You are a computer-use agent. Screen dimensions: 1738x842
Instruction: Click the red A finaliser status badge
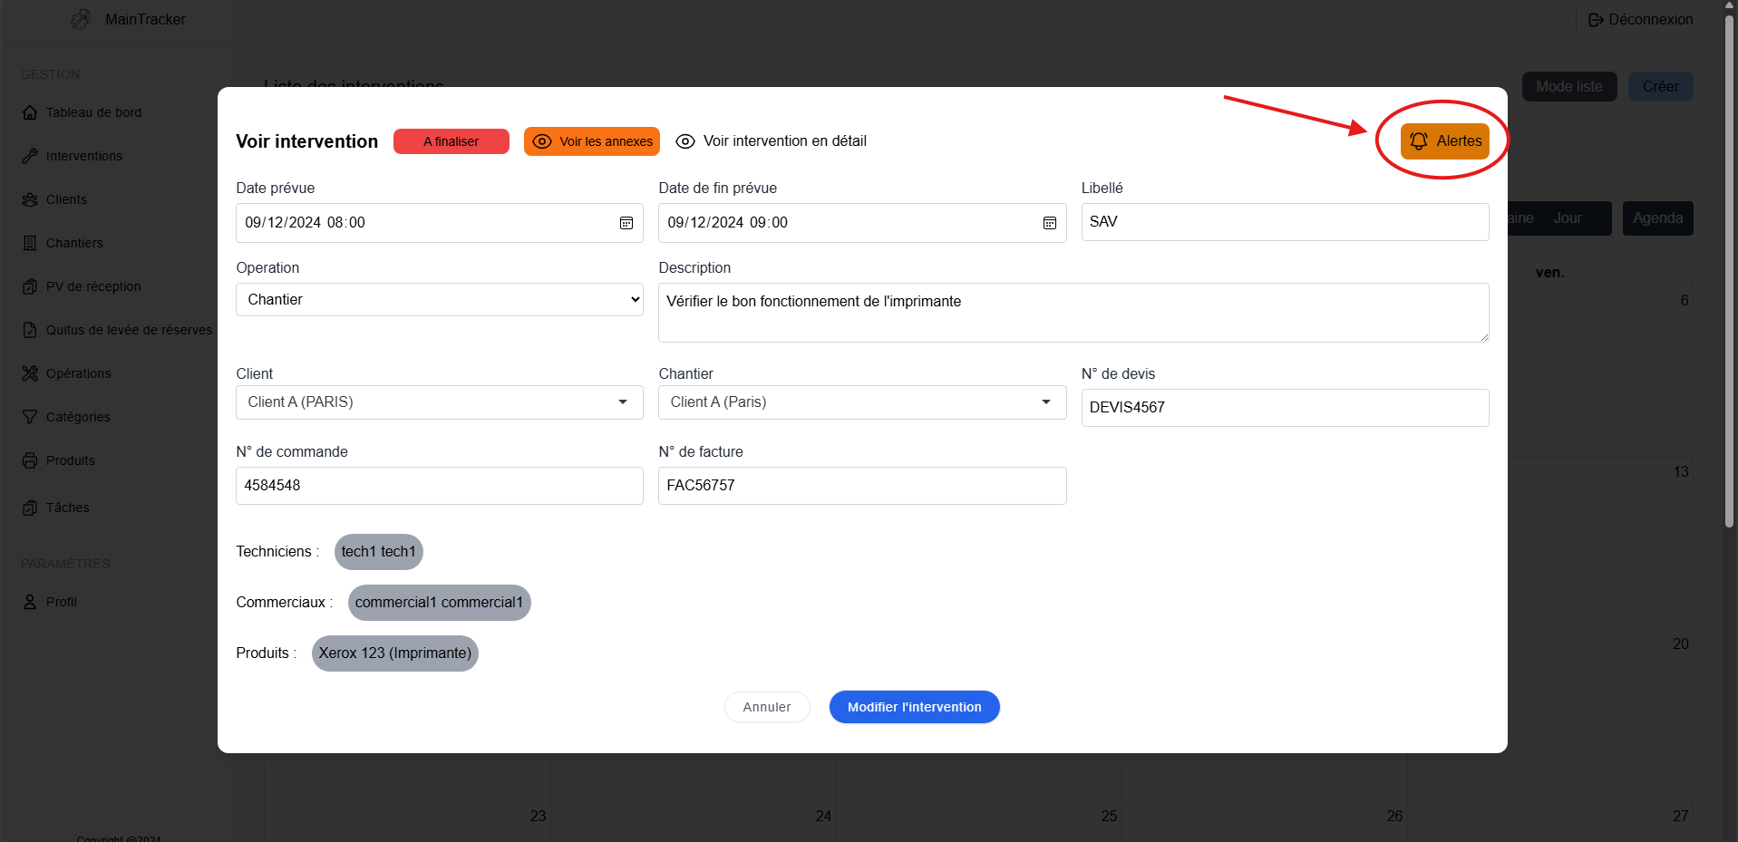click(x=451, y=141)
